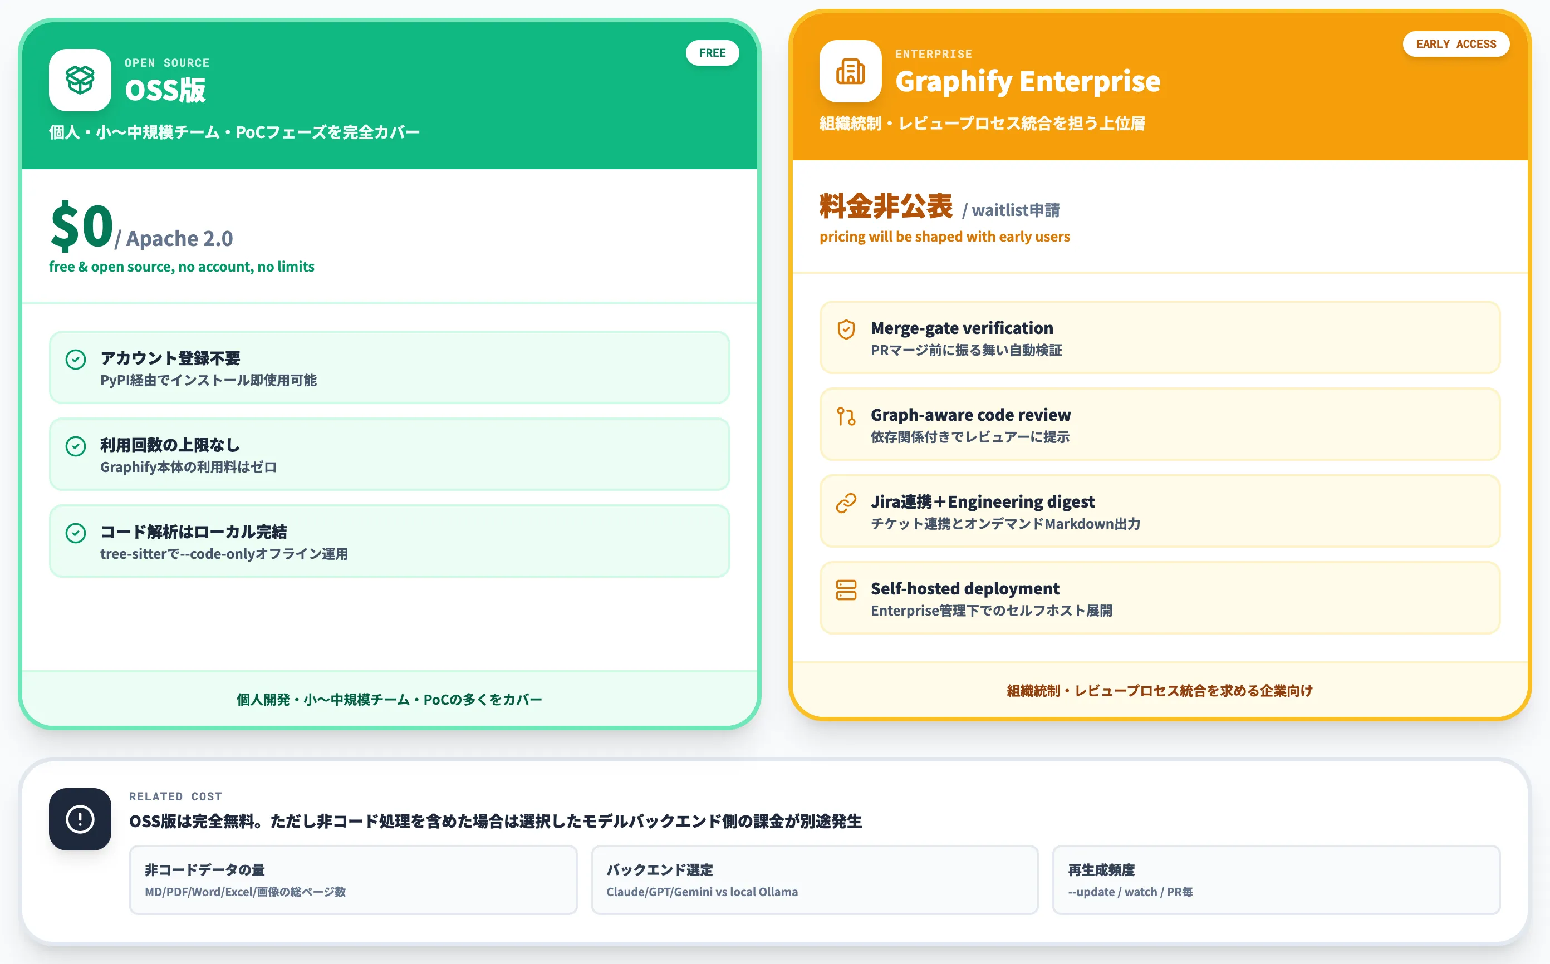Click the check icon beside コード解析はローカル完結
The image size is (1550, 964).
pyautogui.click(x=76, y=533)
